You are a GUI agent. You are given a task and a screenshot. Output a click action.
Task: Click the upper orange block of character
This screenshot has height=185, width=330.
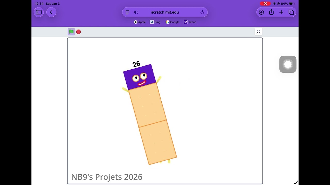pyautogui.click(x=148, y=105)
